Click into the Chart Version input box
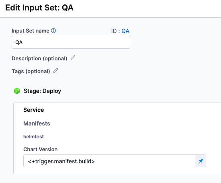 pyautogui.click(x=109, y=161)
